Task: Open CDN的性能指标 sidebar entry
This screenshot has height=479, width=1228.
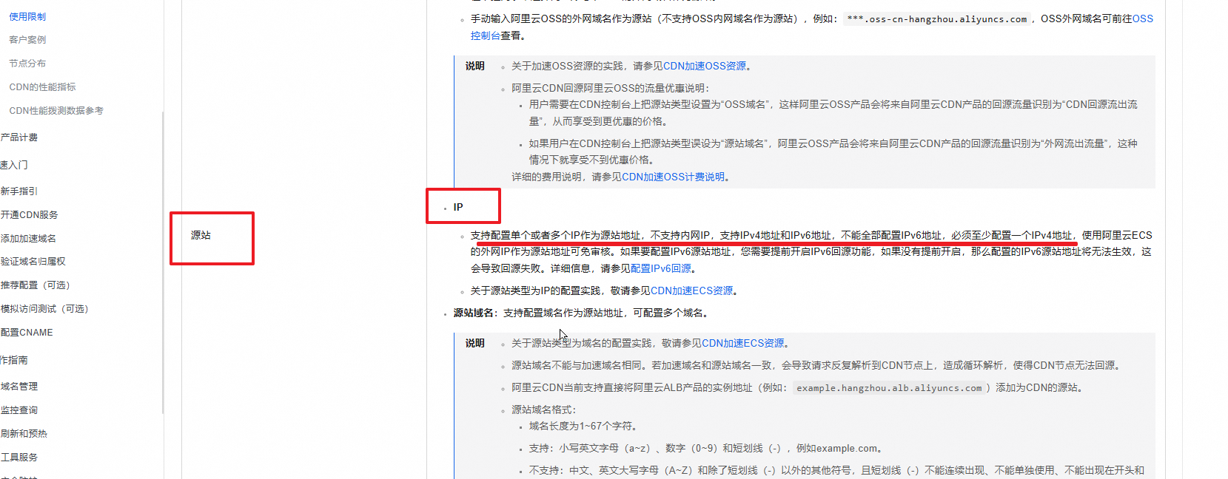Action: (x=42, y=87)
